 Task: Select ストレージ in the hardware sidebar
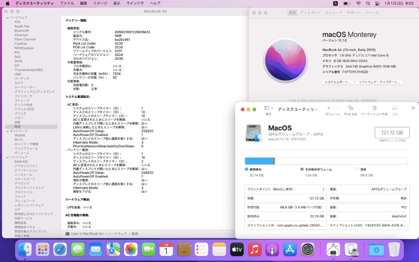point(22,100)
